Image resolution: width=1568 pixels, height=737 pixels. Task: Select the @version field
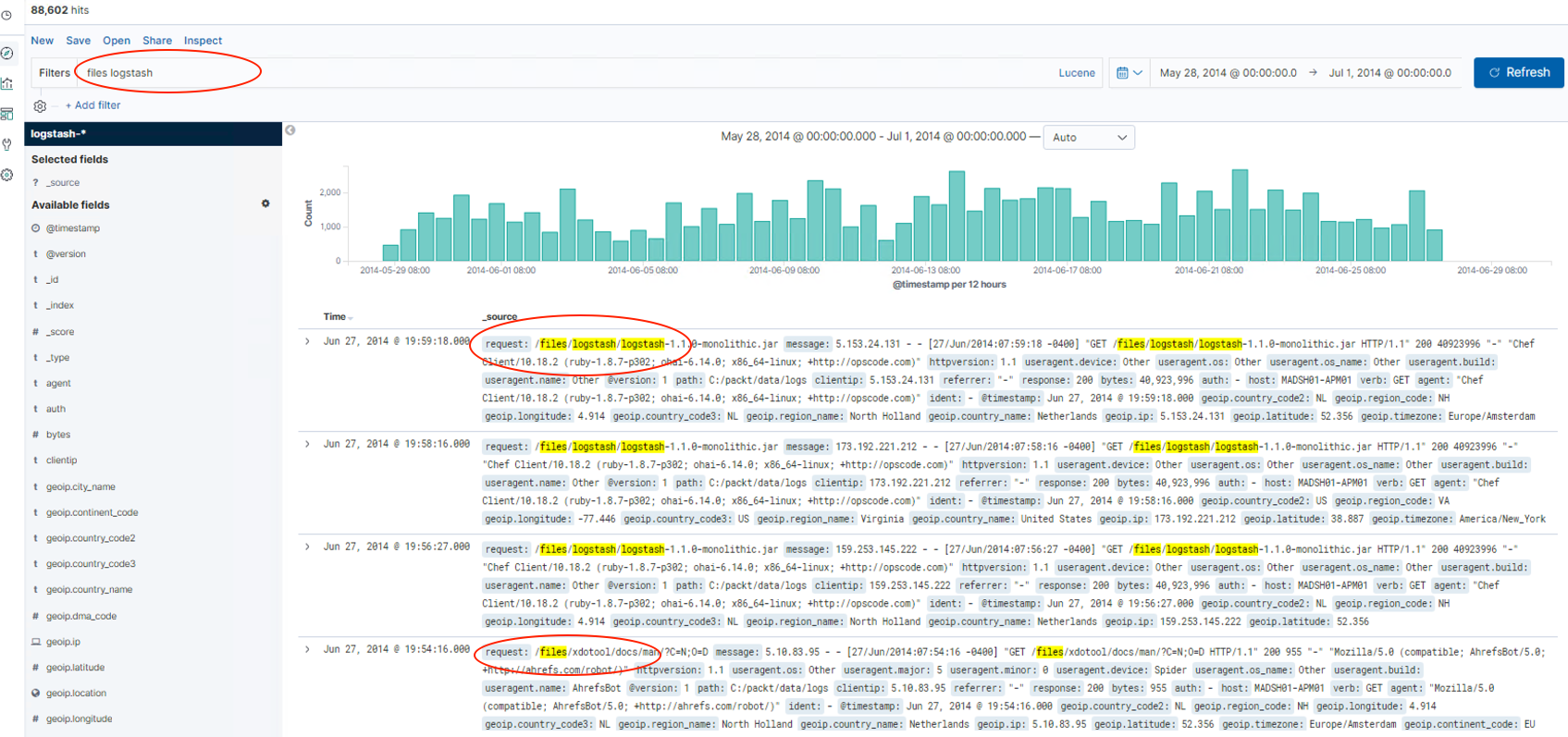pyautogui.click(x=66, y=254)
